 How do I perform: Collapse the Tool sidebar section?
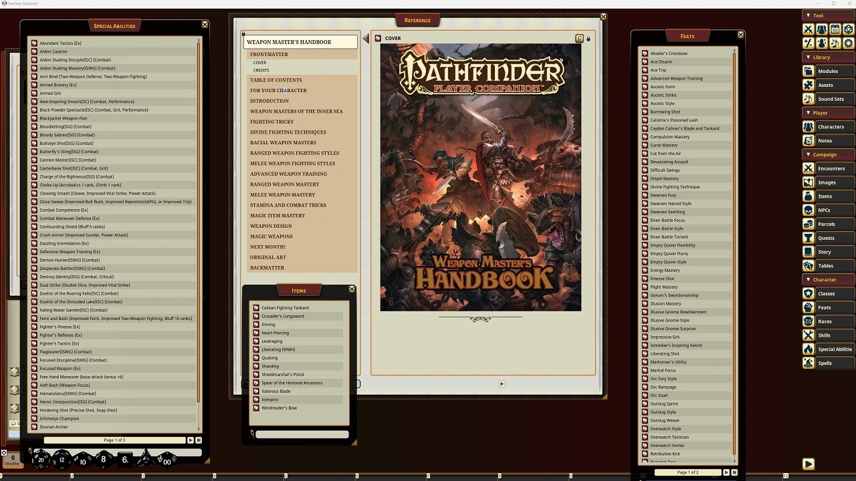click(808, 15)
